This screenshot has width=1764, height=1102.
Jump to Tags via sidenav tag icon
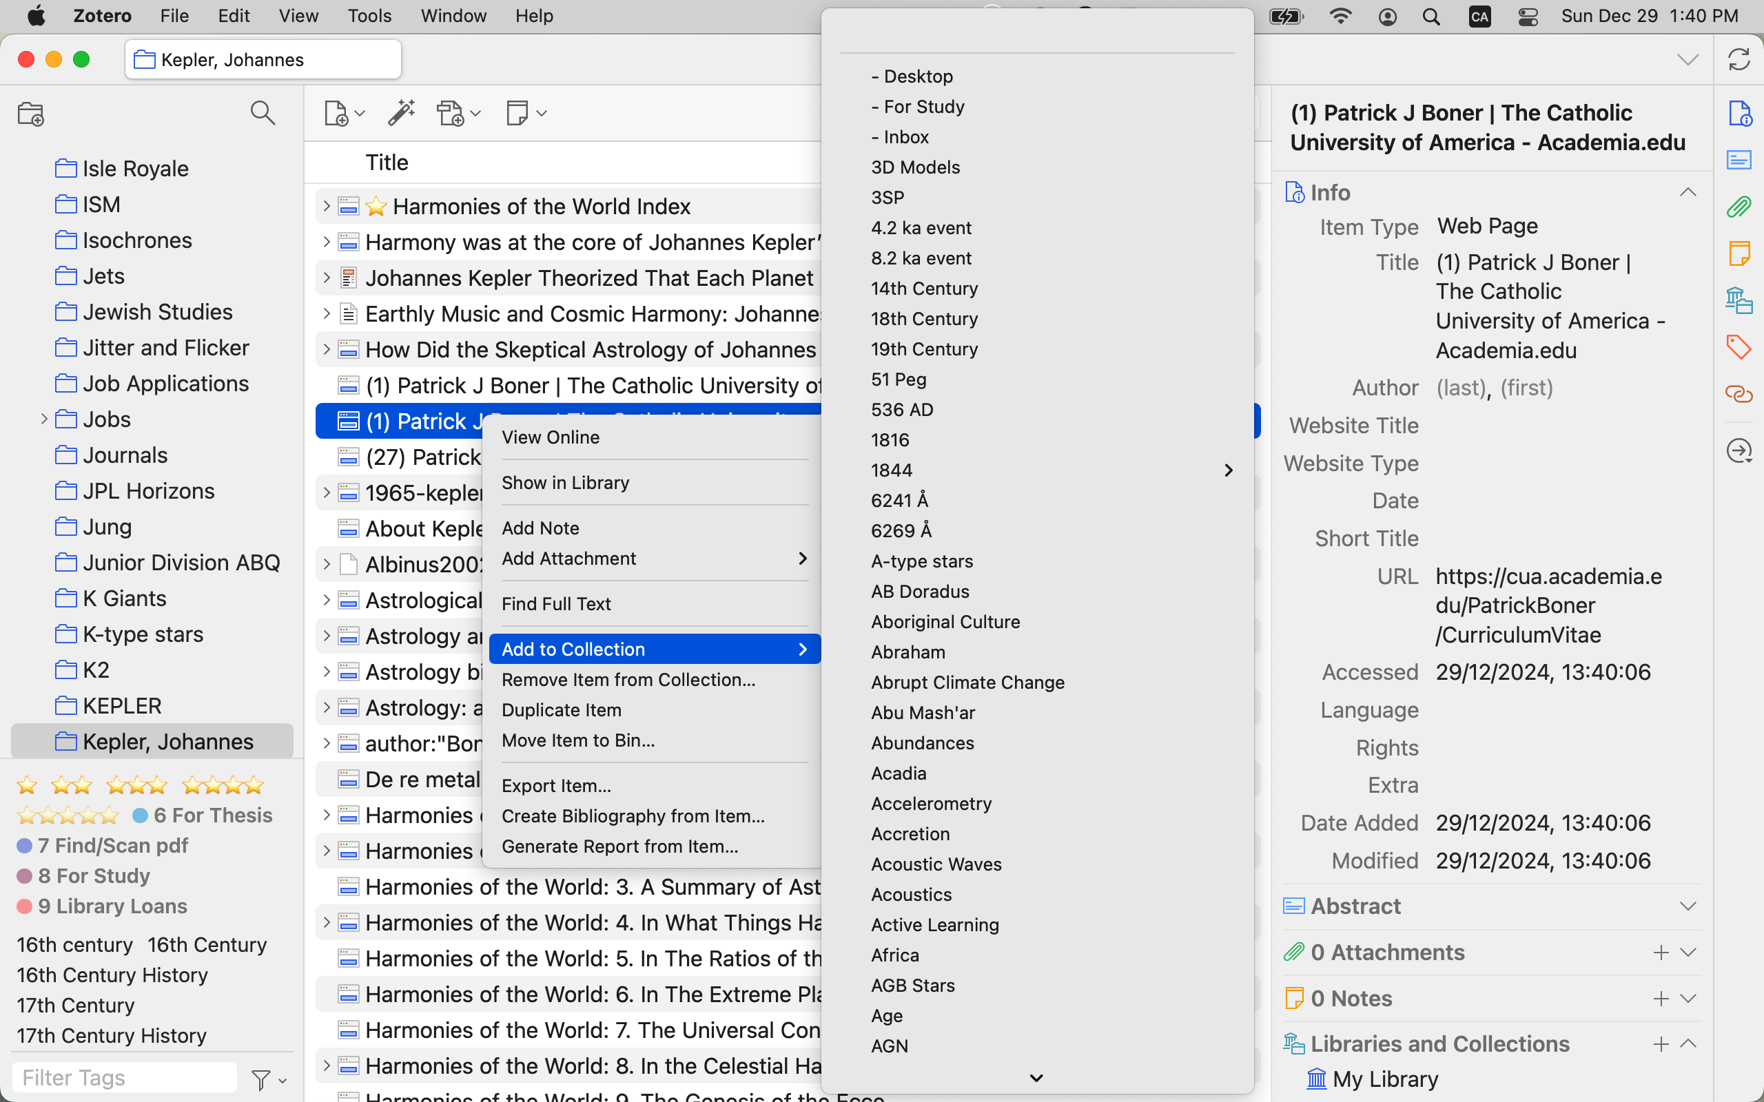1739,347
